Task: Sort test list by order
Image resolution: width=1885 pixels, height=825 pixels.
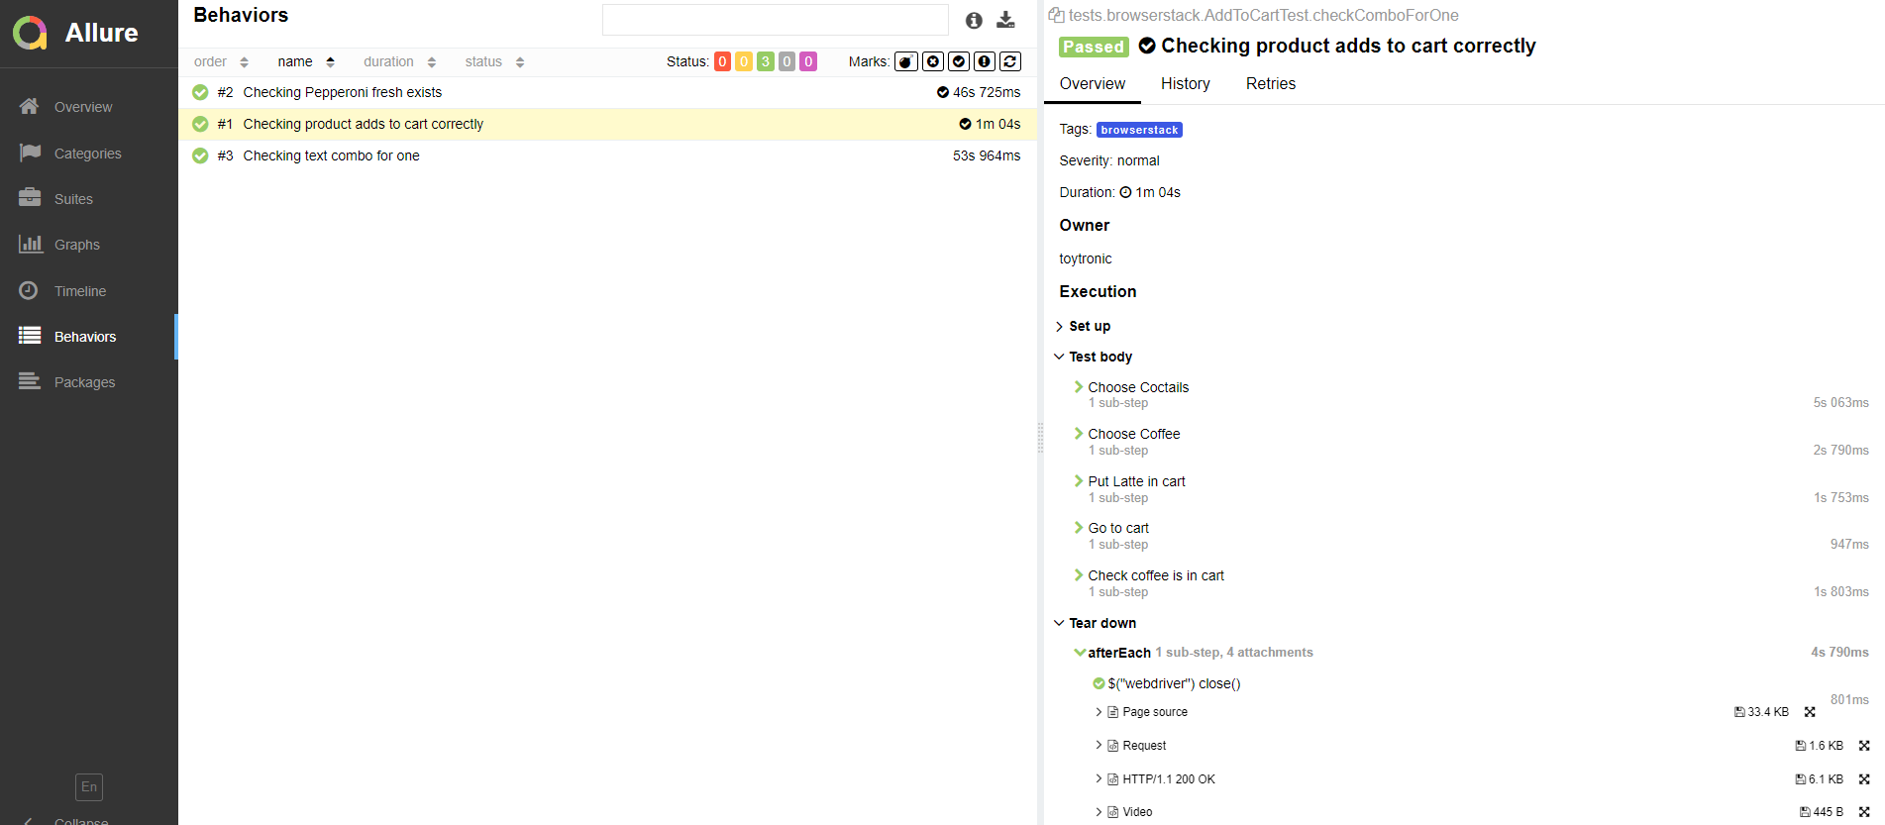Action: pyautogui.click(x=221, y=61)
